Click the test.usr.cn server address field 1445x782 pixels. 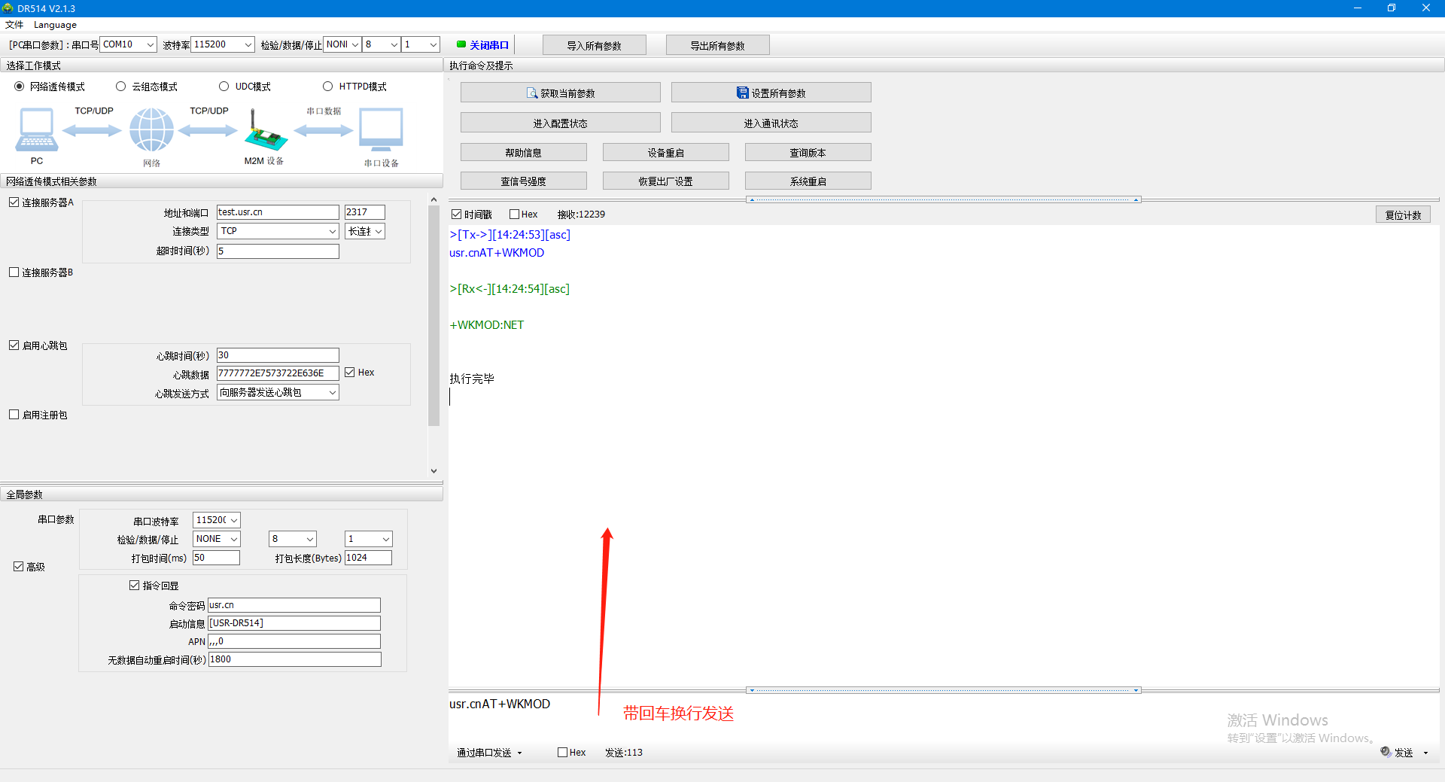point(277,212)
